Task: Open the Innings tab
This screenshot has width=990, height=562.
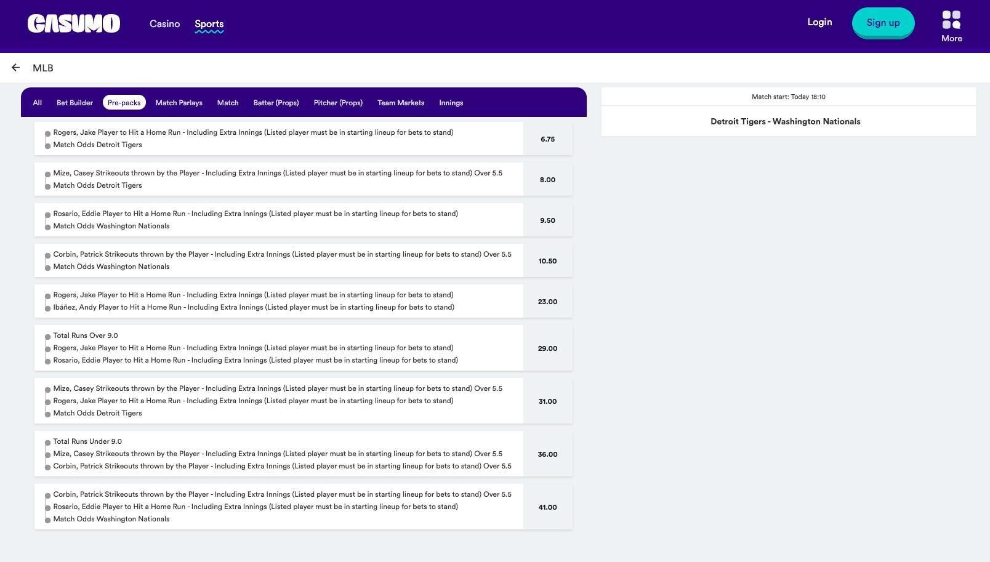Action: point(451,103)
